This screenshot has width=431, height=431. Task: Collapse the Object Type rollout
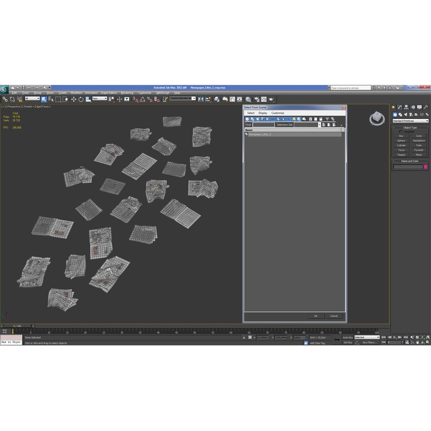point(410,128)
